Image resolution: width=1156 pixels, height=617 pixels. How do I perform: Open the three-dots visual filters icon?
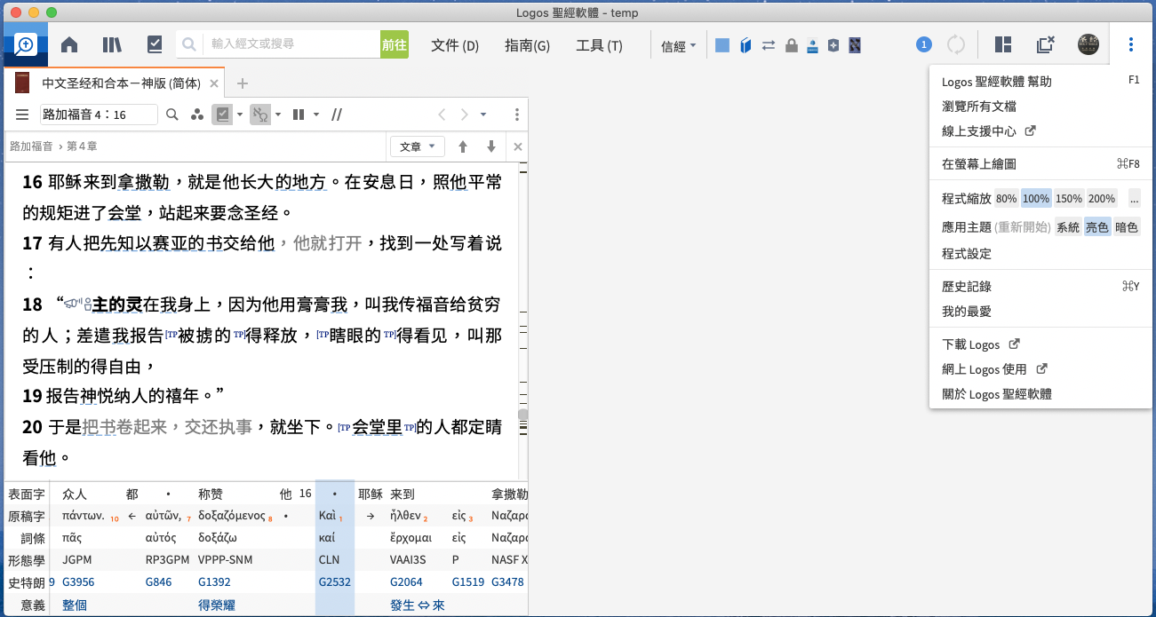click(x=197, y=115)
